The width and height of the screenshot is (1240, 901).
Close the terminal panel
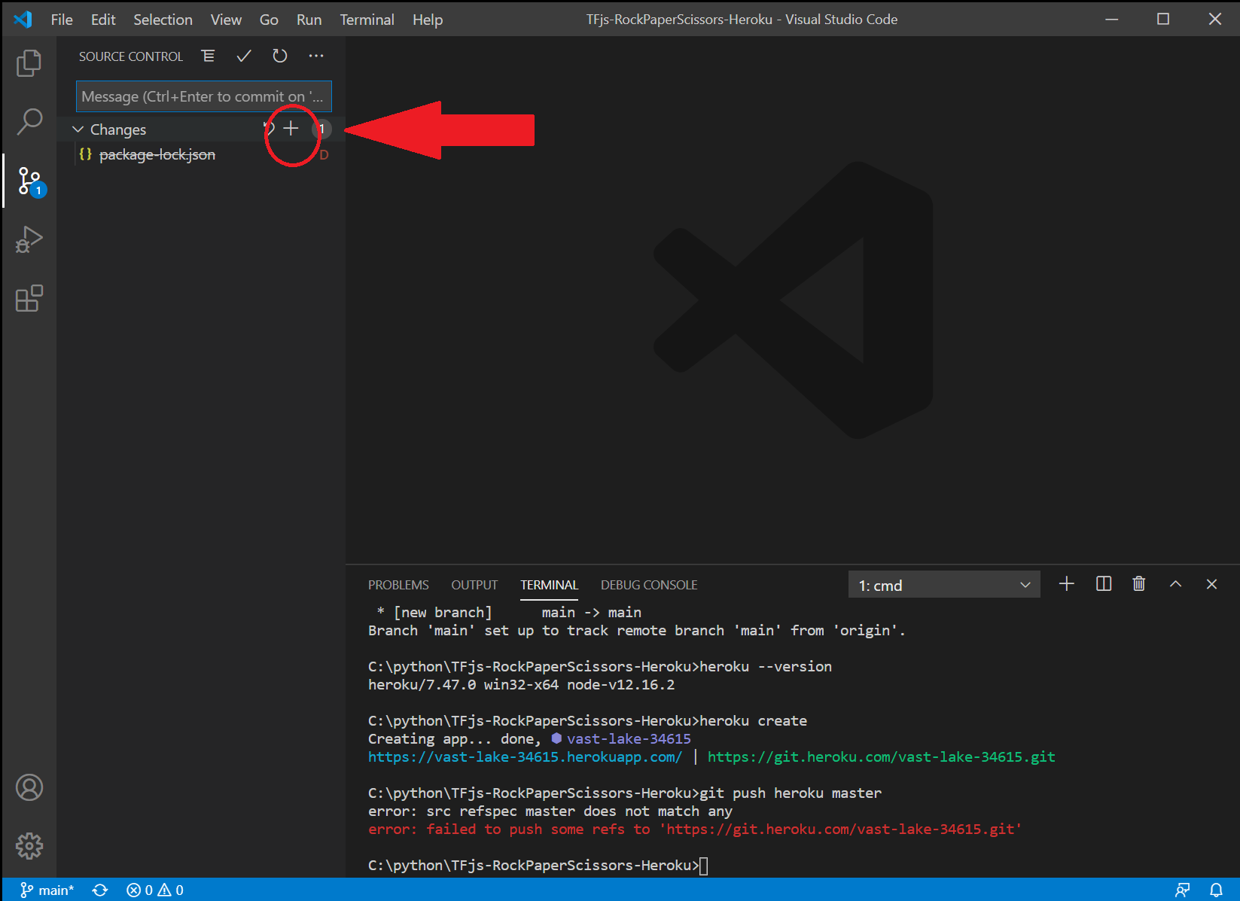pyautogui.click(x=1211, y=584)
